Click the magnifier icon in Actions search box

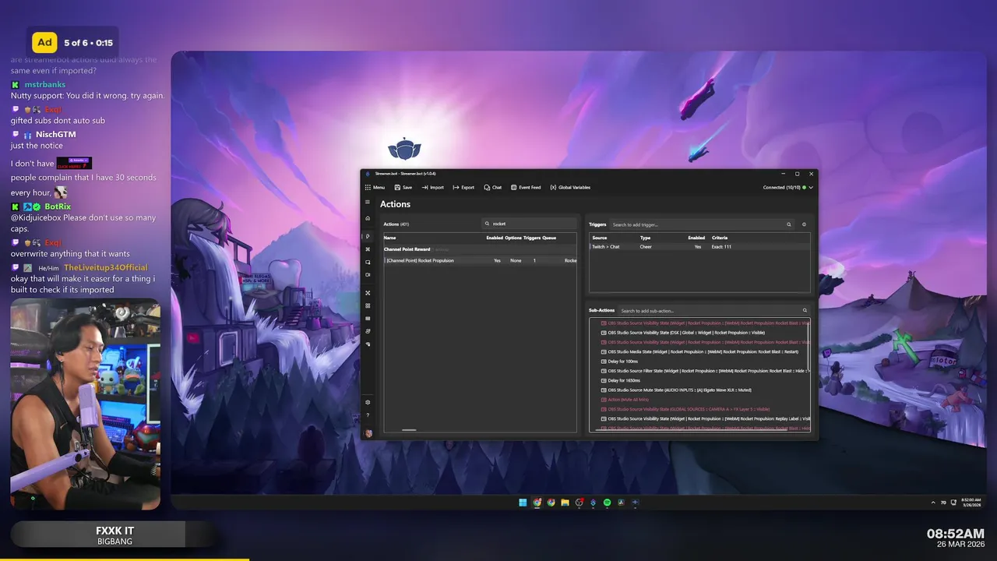click(488, 224)
